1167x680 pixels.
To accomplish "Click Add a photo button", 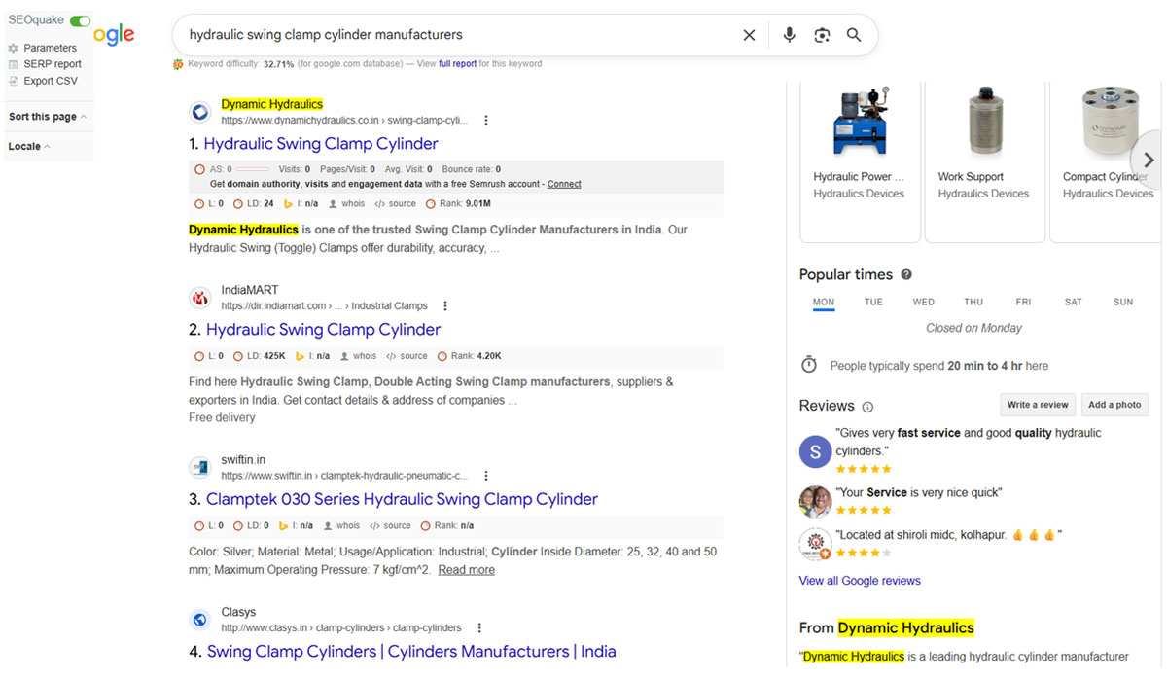I will [1114, 405].
